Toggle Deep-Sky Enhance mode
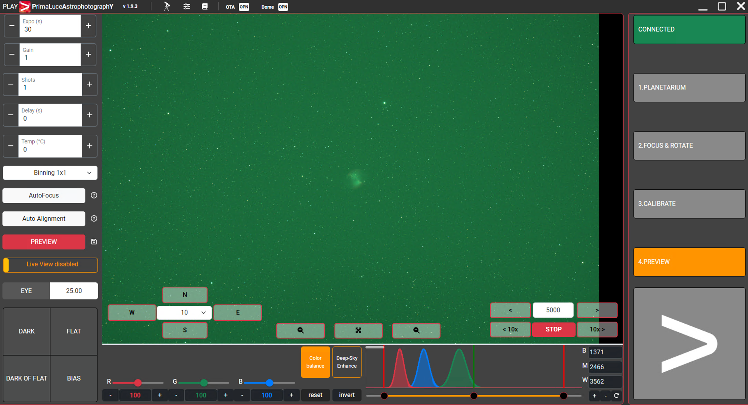 (x=347, y=362)
